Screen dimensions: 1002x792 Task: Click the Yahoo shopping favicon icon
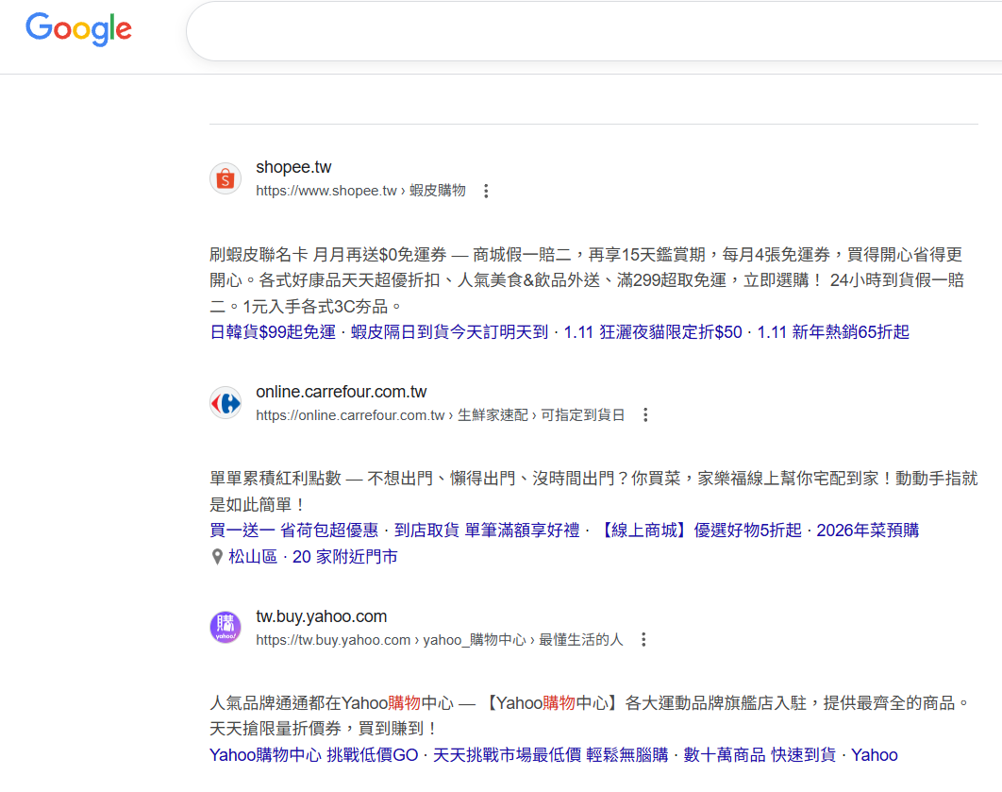click(x=225, y=628)
